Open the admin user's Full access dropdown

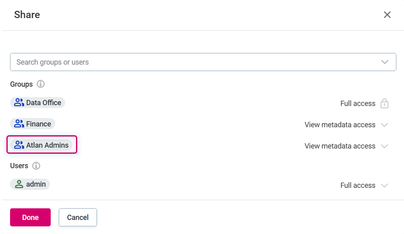[x=385, y=185]
